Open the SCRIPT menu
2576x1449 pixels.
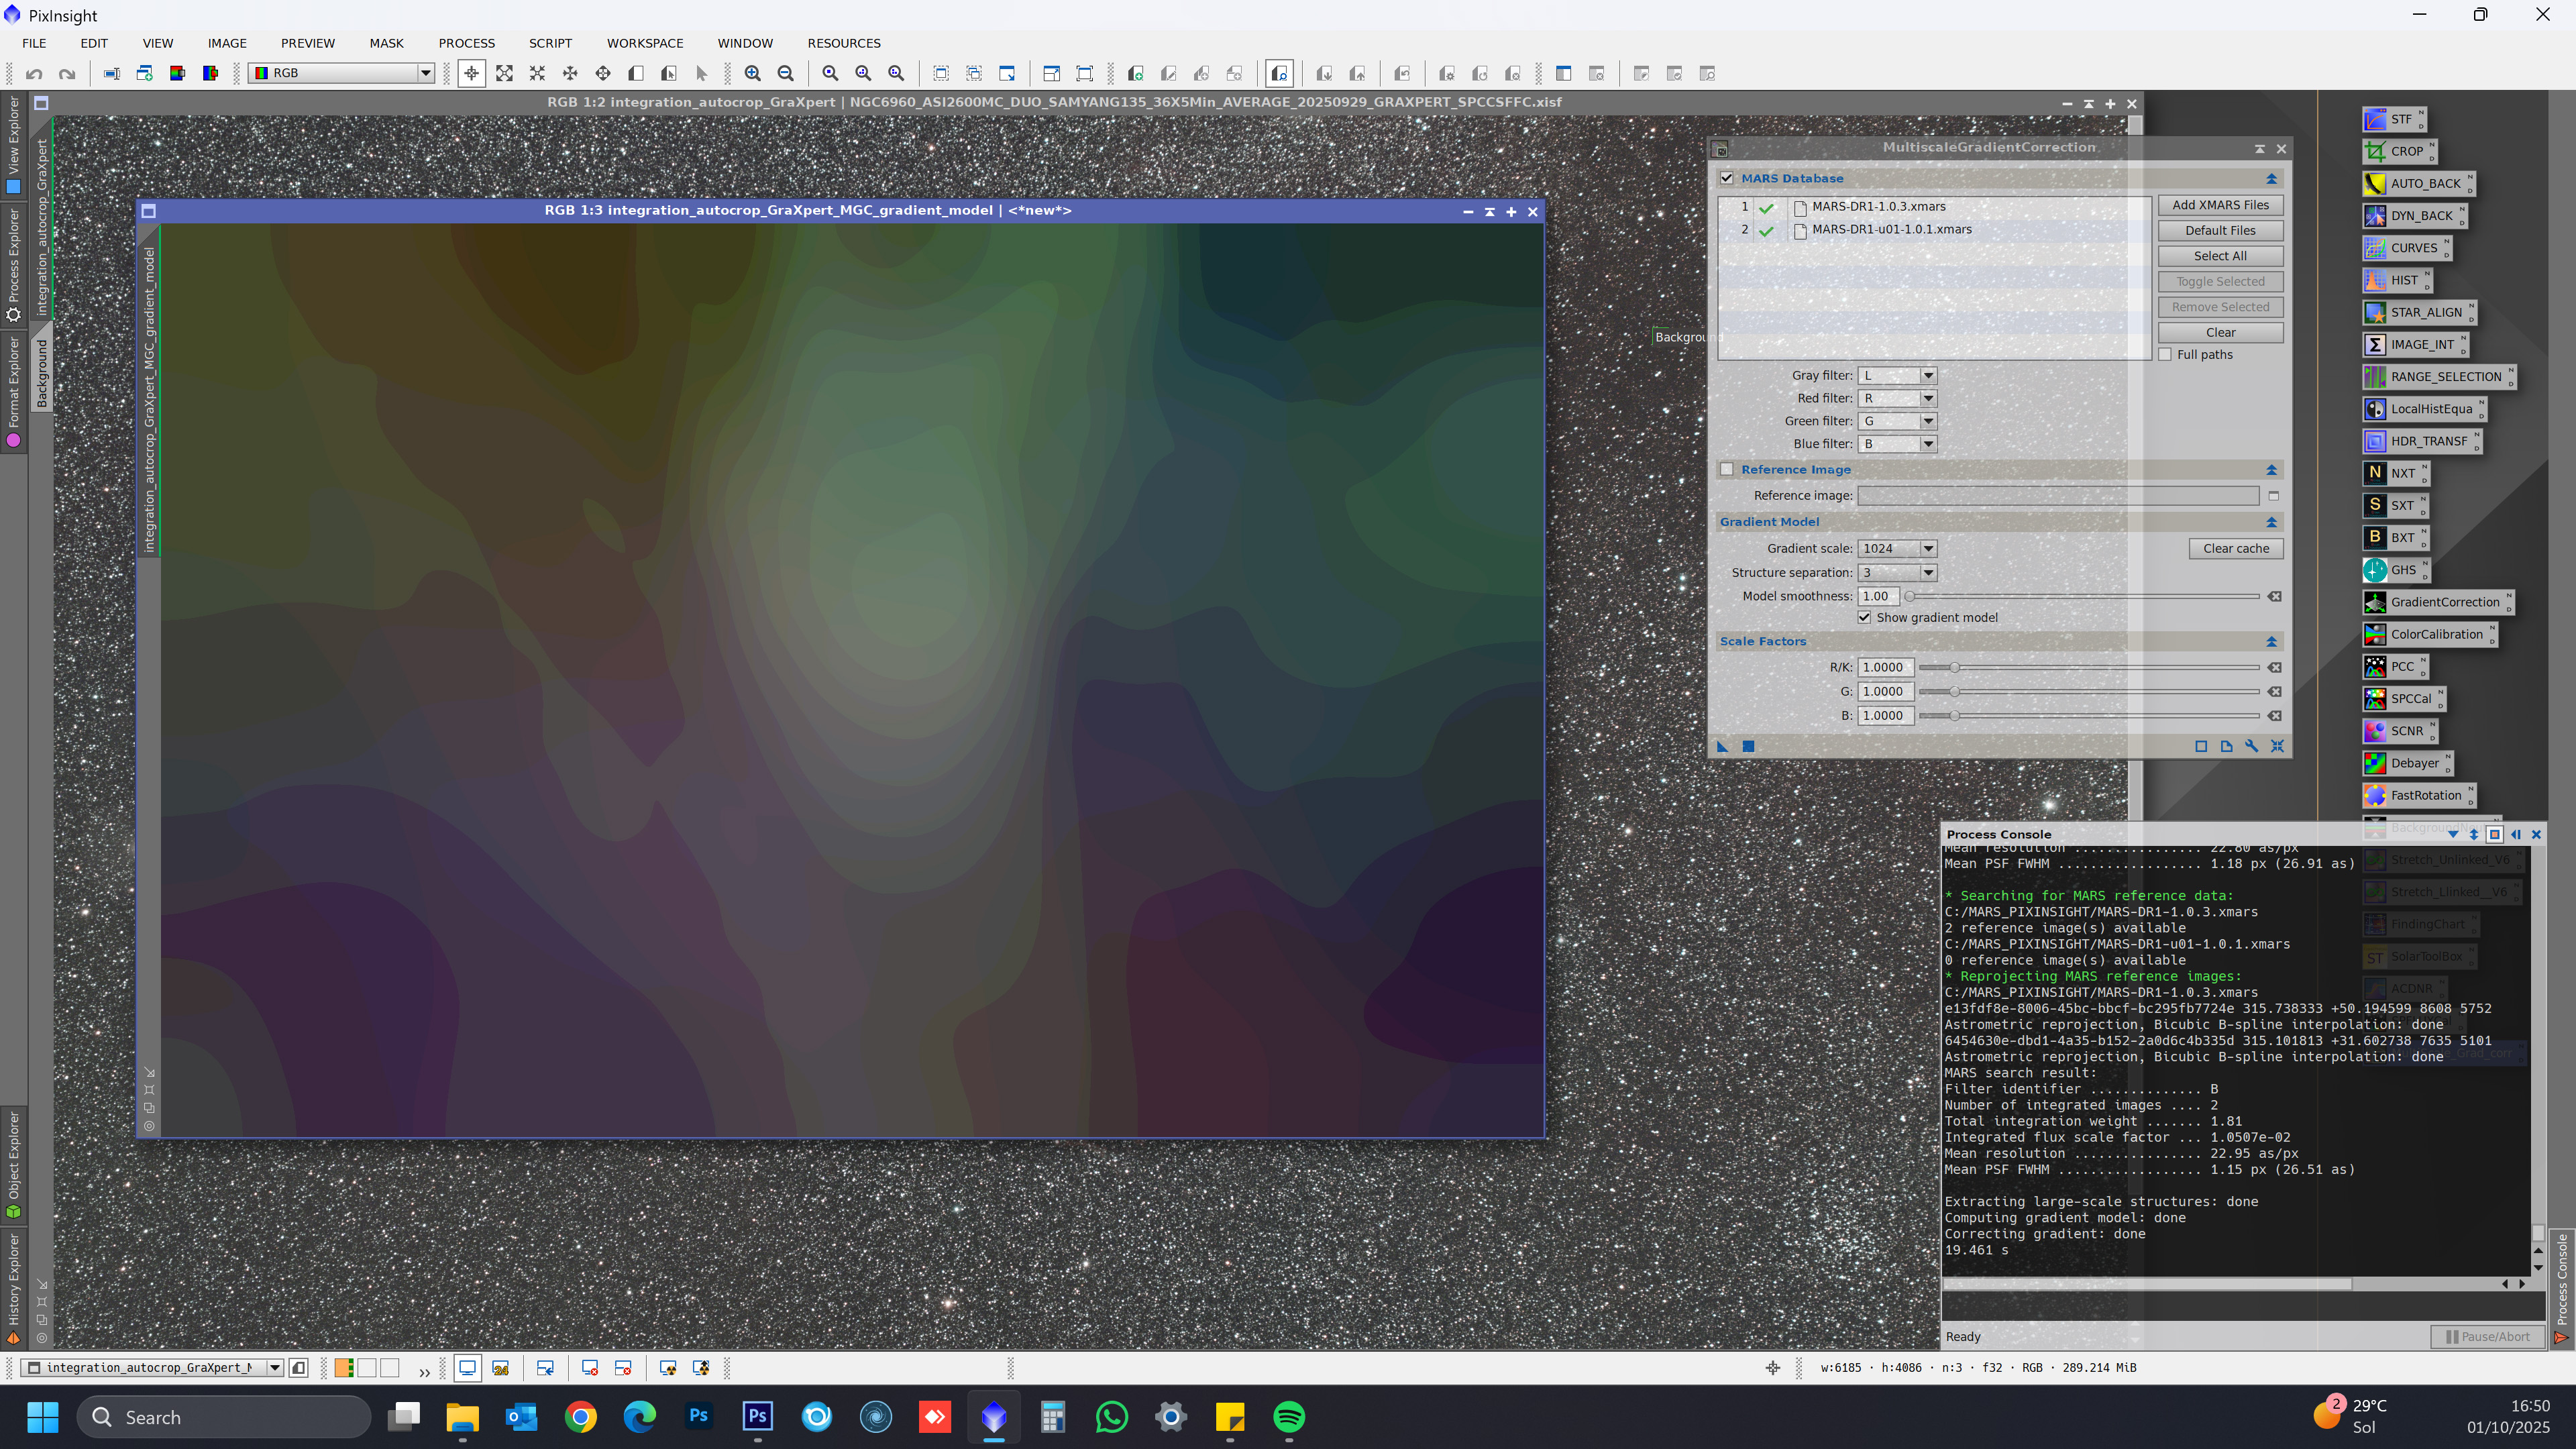[x=550, y=43]
